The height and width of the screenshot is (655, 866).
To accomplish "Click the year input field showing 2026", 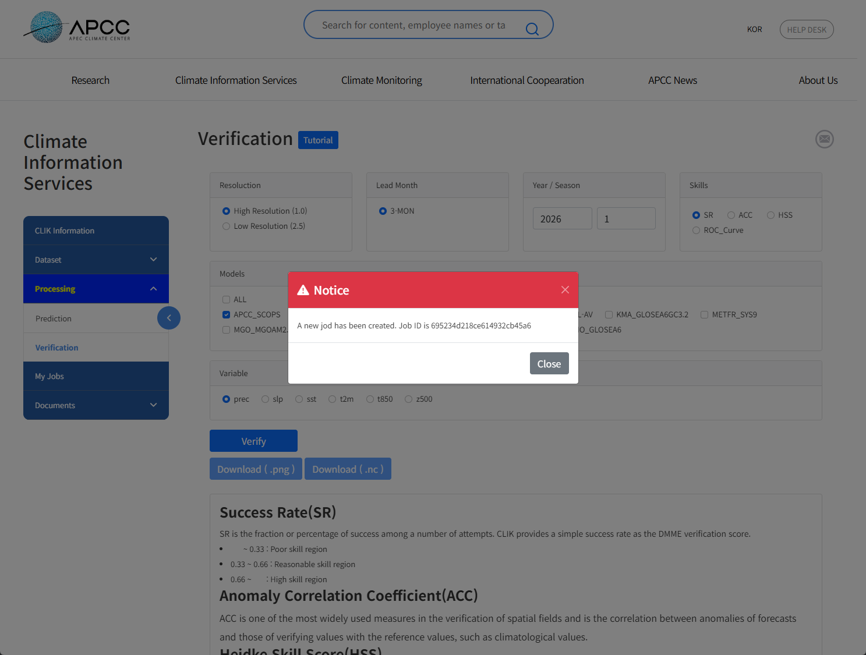I will 562,219.
